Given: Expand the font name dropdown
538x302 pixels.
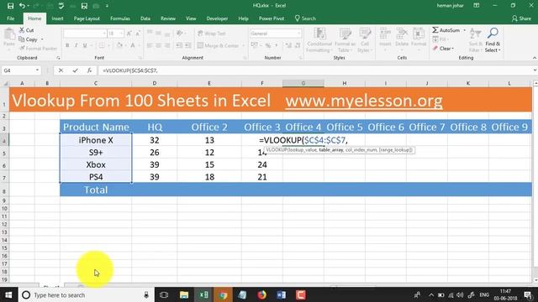Looking at the screenshot, I should point(104,34).
